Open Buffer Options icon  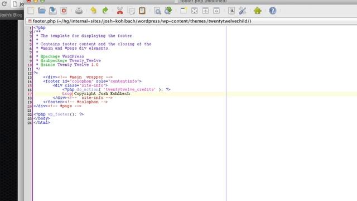point(231,11)
